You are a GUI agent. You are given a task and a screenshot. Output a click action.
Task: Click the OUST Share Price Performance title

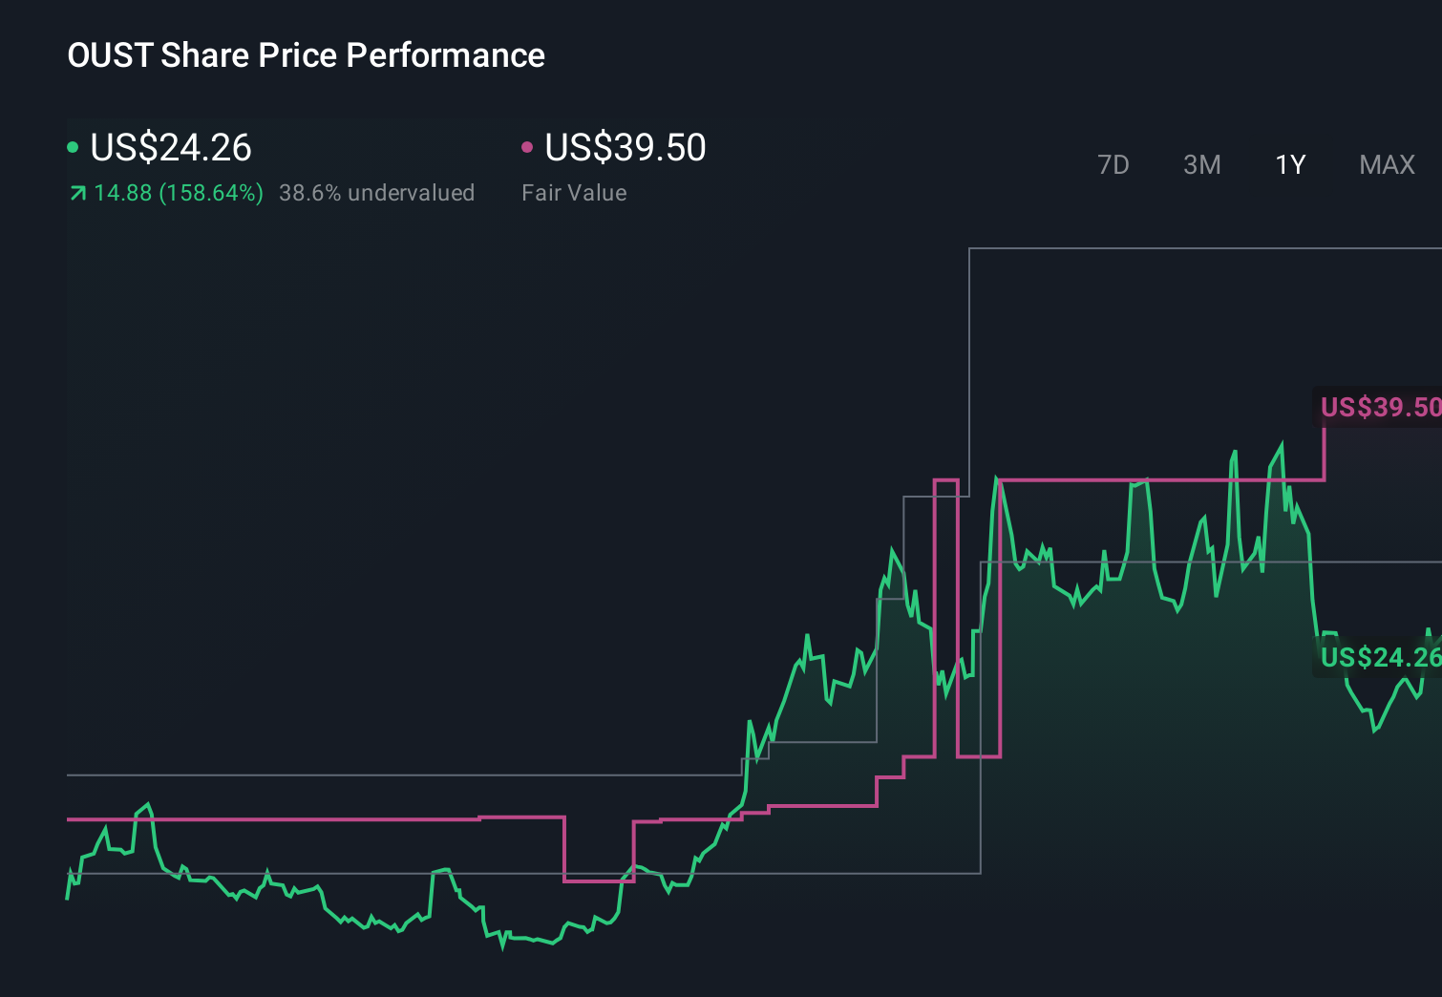tap(306, 54)
